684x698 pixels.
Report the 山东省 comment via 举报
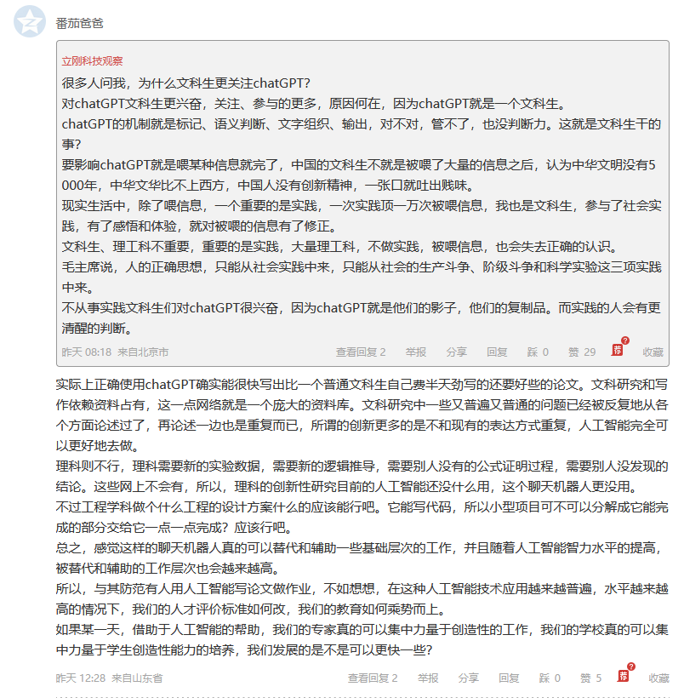428,678
